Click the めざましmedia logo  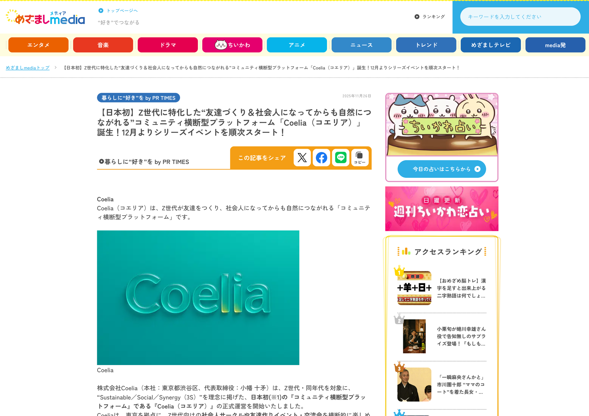45,17
